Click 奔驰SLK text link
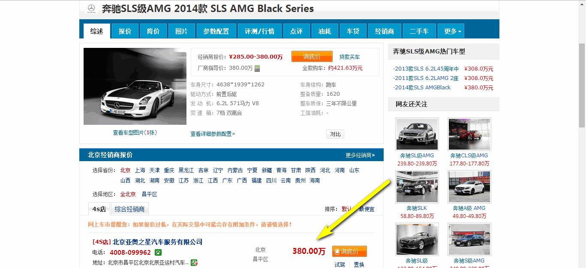Image resolution: width=586 pixels, height=268 pixels. pos(417,208)
